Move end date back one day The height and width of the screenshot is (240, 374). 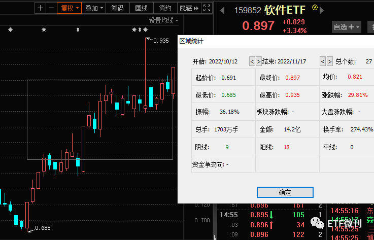323,61
